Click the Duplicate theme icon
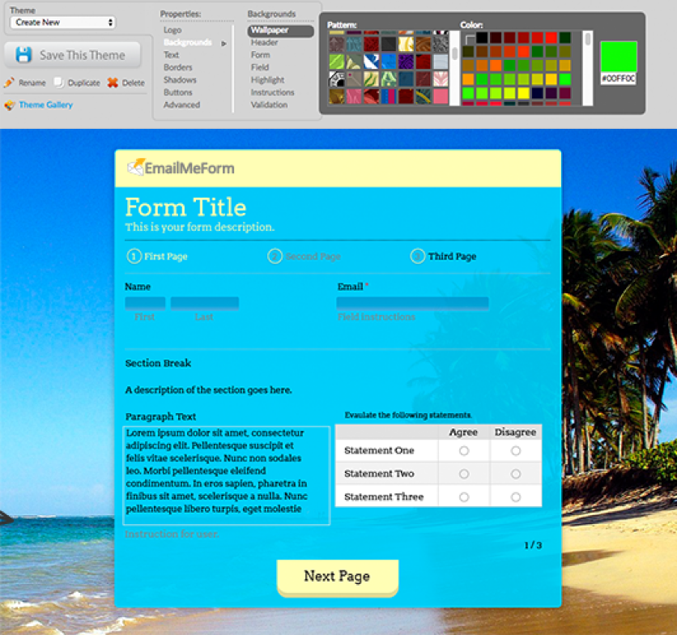 pyautogui.click(x=59, y=82)
